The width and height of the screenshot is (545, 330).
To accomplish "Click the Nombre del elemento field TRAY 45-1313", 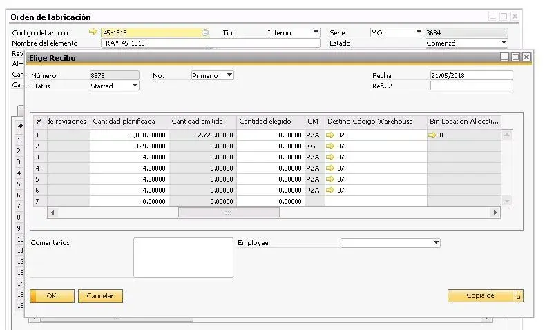I will tap(210, 43).
